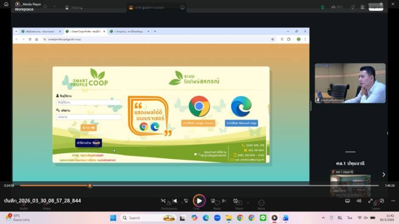Click the skip back rewind icon
This screenshot has width=399, height=224.
coord(186,201)
